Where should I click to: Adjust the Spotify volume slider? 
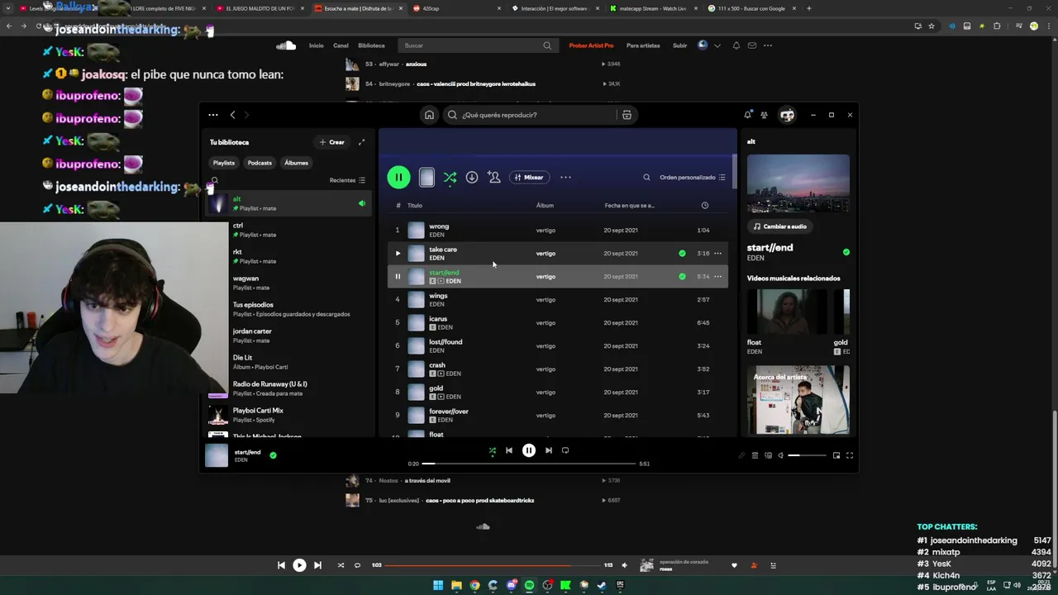click(x=806, y=455)
